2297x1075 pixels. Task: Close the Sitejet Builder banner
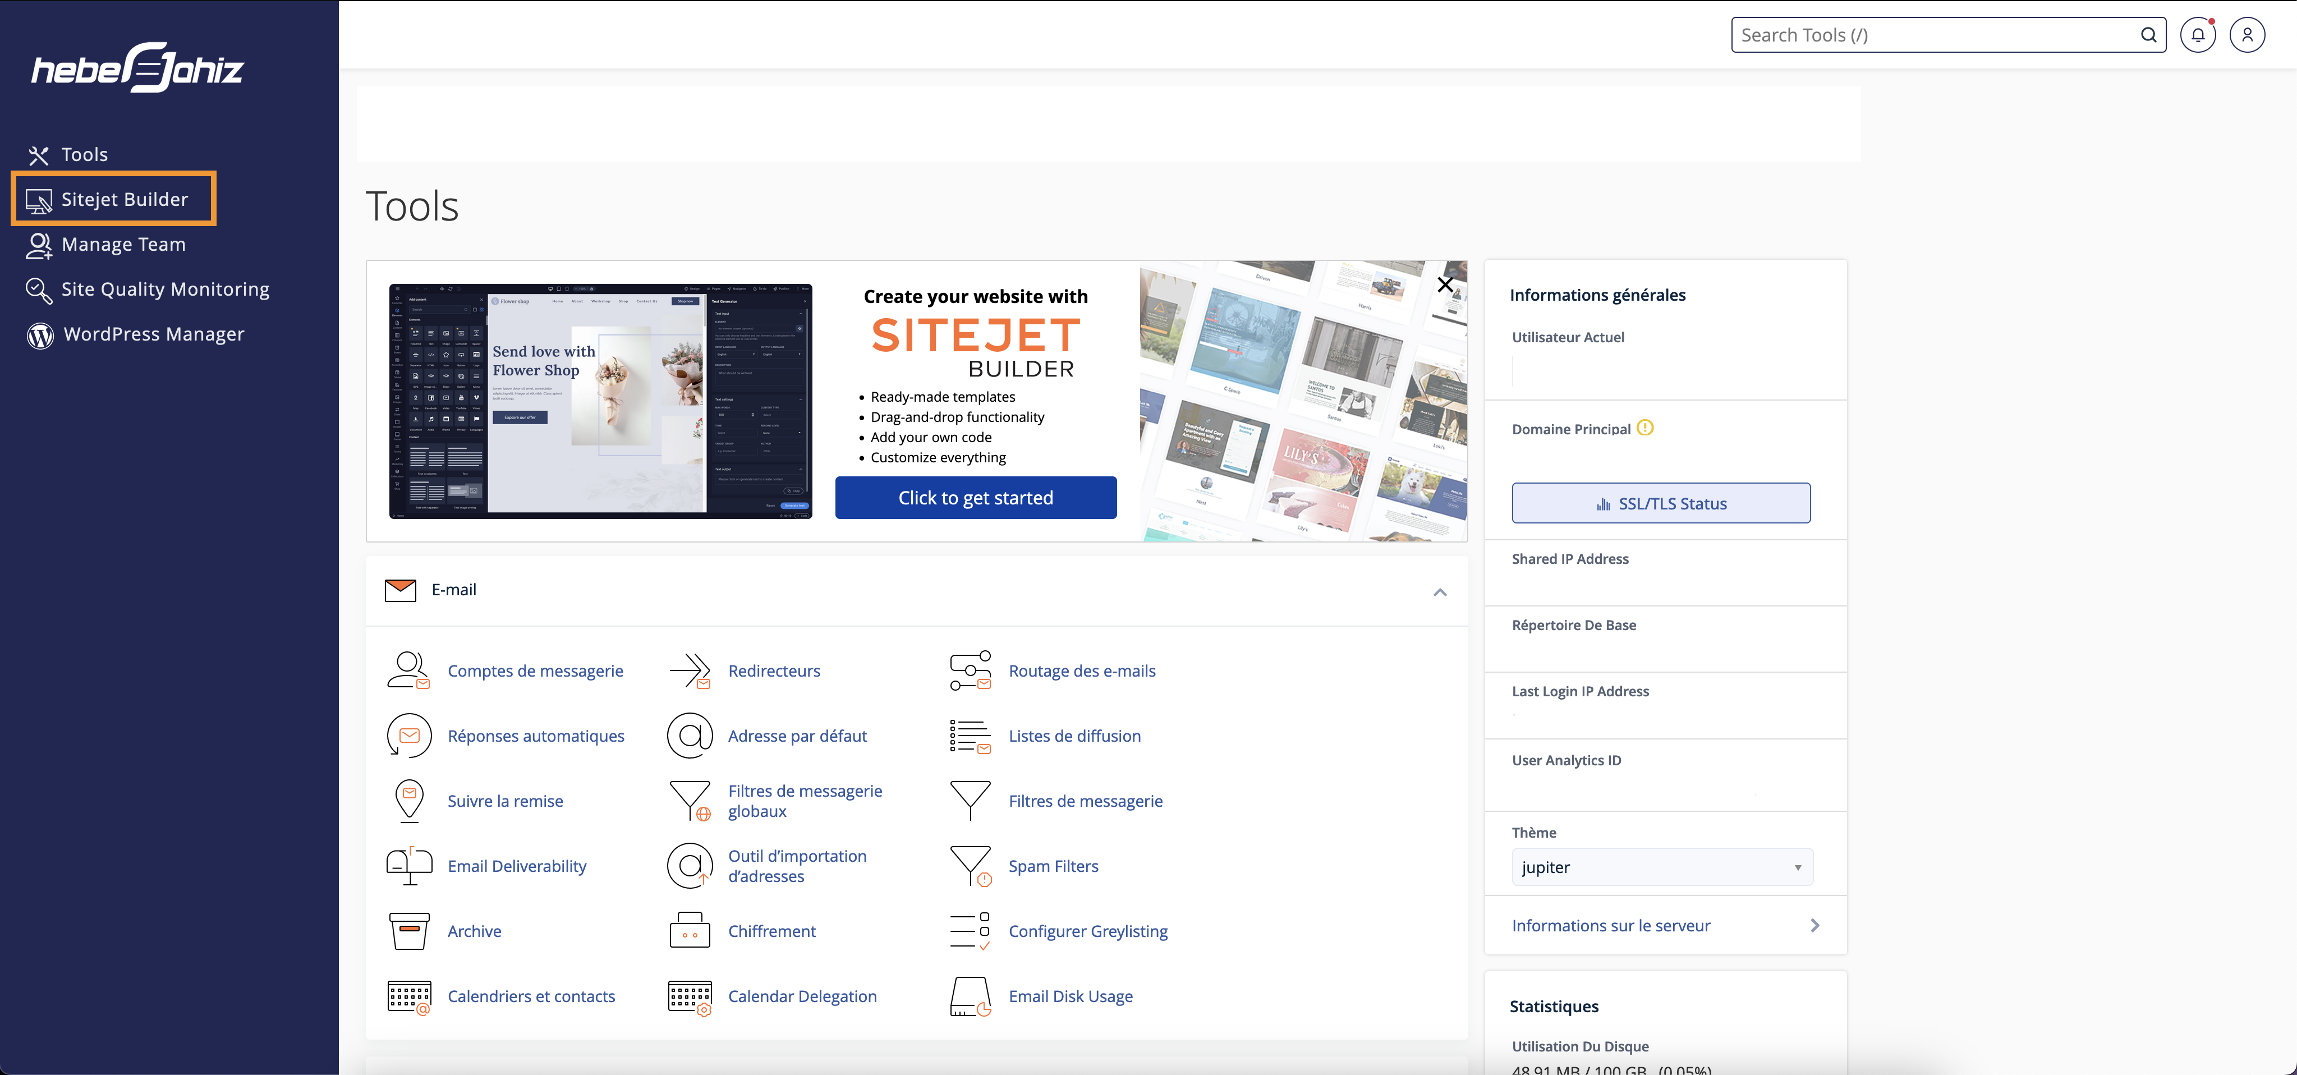coord(1445,284)
